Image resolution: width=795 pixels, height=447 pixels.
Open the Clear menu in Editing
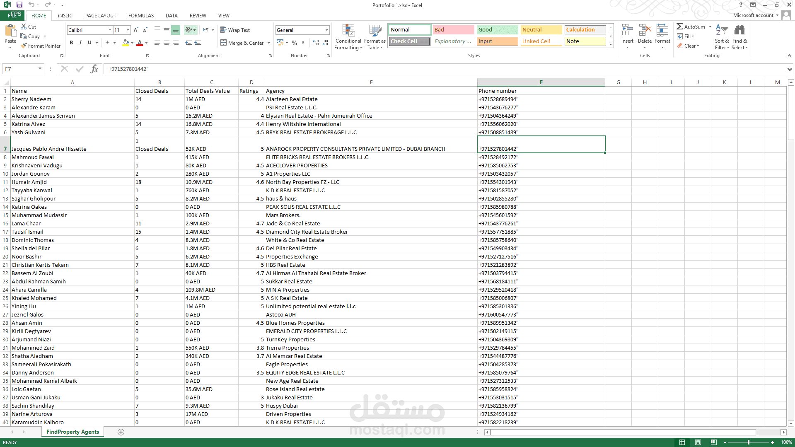tap(688, 46)
